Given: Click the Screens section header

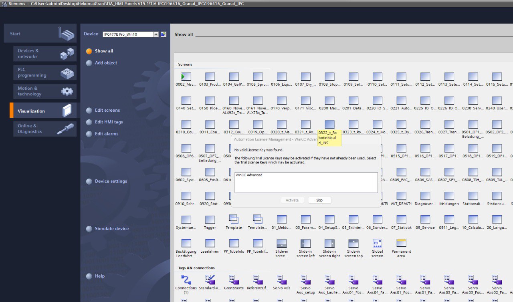Looking at the screenshot, I should pos(185,64).
